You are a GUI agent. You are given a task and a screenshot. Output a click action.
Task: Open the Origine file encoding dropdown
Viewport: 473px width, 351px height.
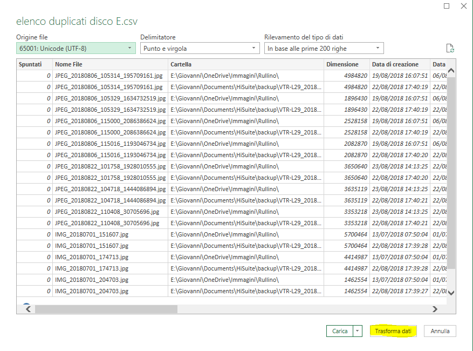point(76,49)
